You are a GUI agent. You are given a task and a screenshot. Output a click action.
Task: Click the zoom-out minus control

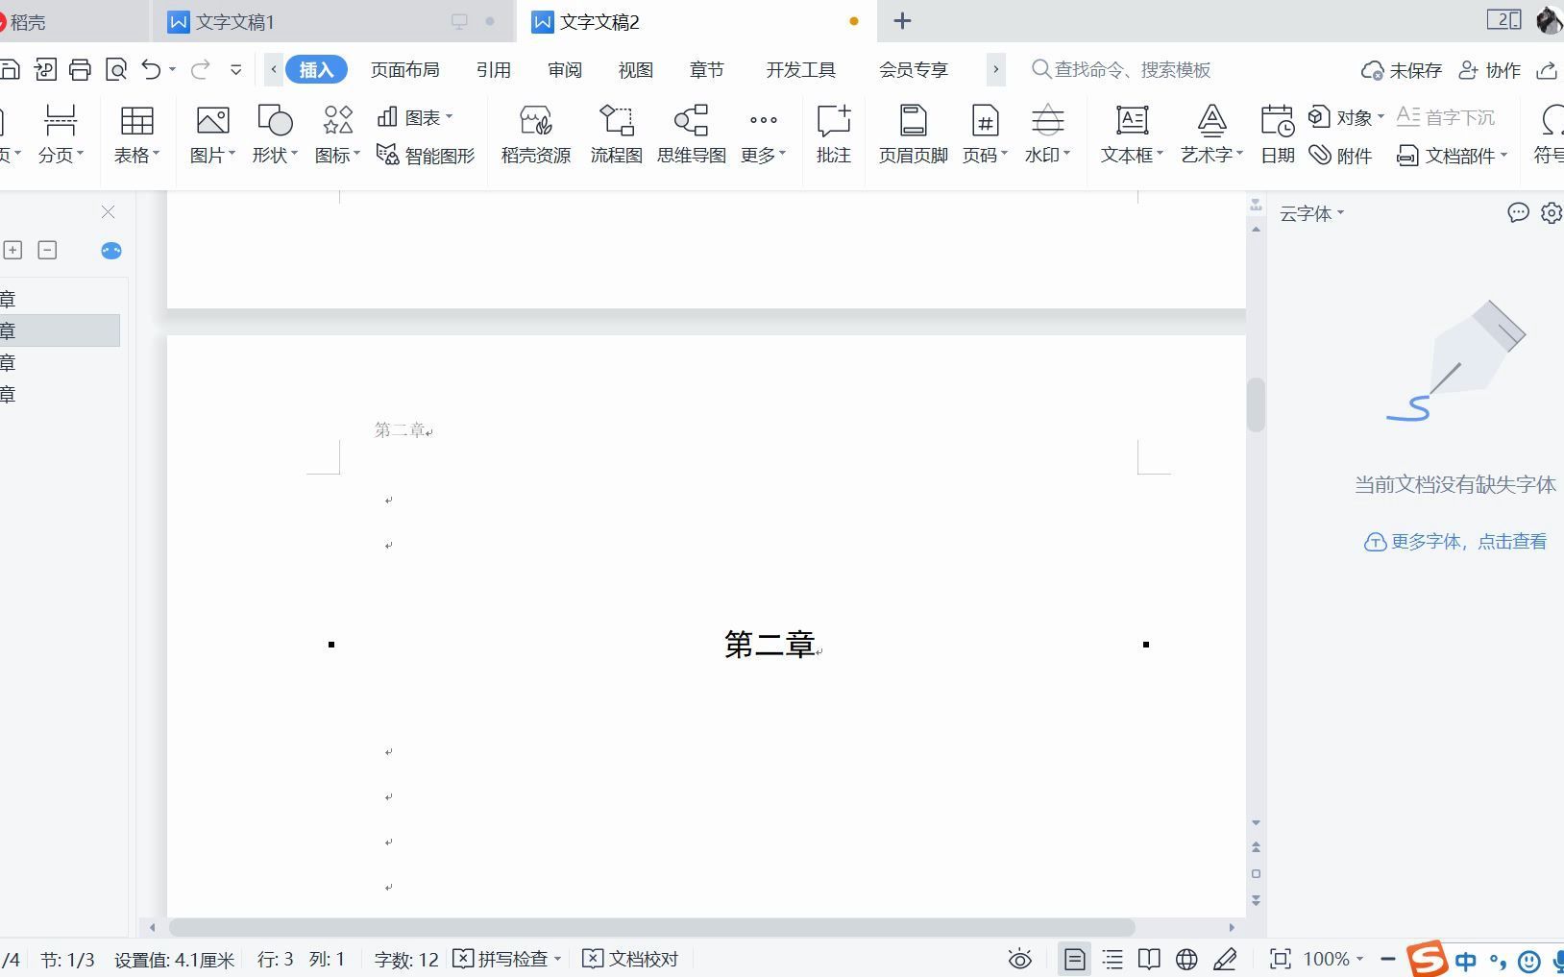(1386, 958)
